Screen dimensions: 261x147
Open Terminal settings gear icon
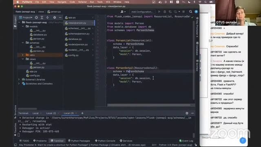click(x=187, y=113)
